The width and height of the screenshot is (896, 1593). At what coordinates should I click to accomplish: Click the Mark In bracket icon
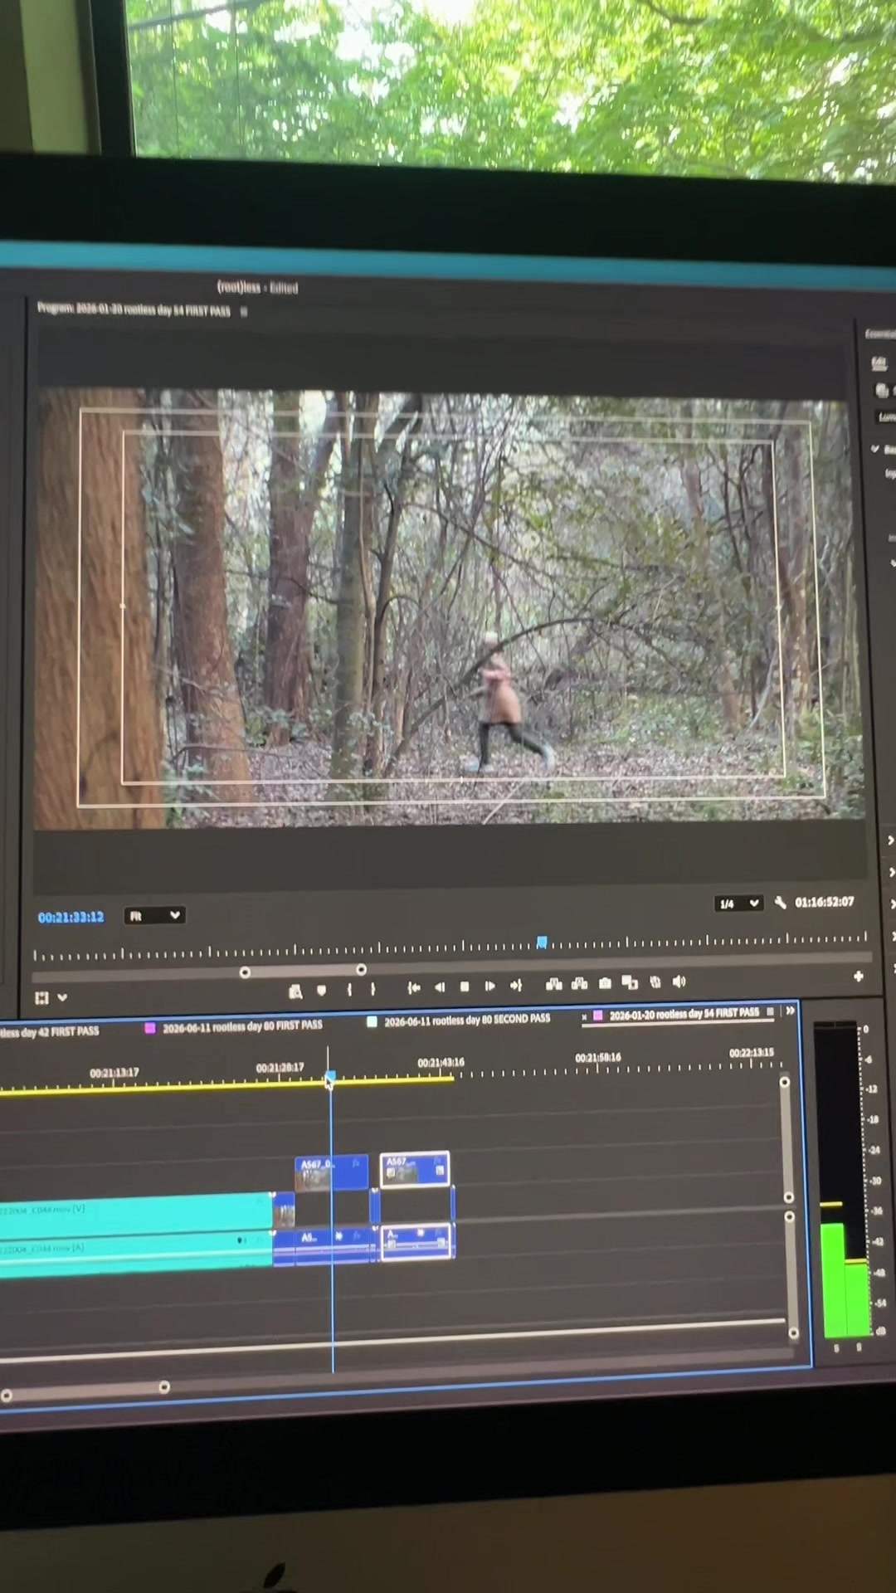pyautogui.click(x=349, y=989)
